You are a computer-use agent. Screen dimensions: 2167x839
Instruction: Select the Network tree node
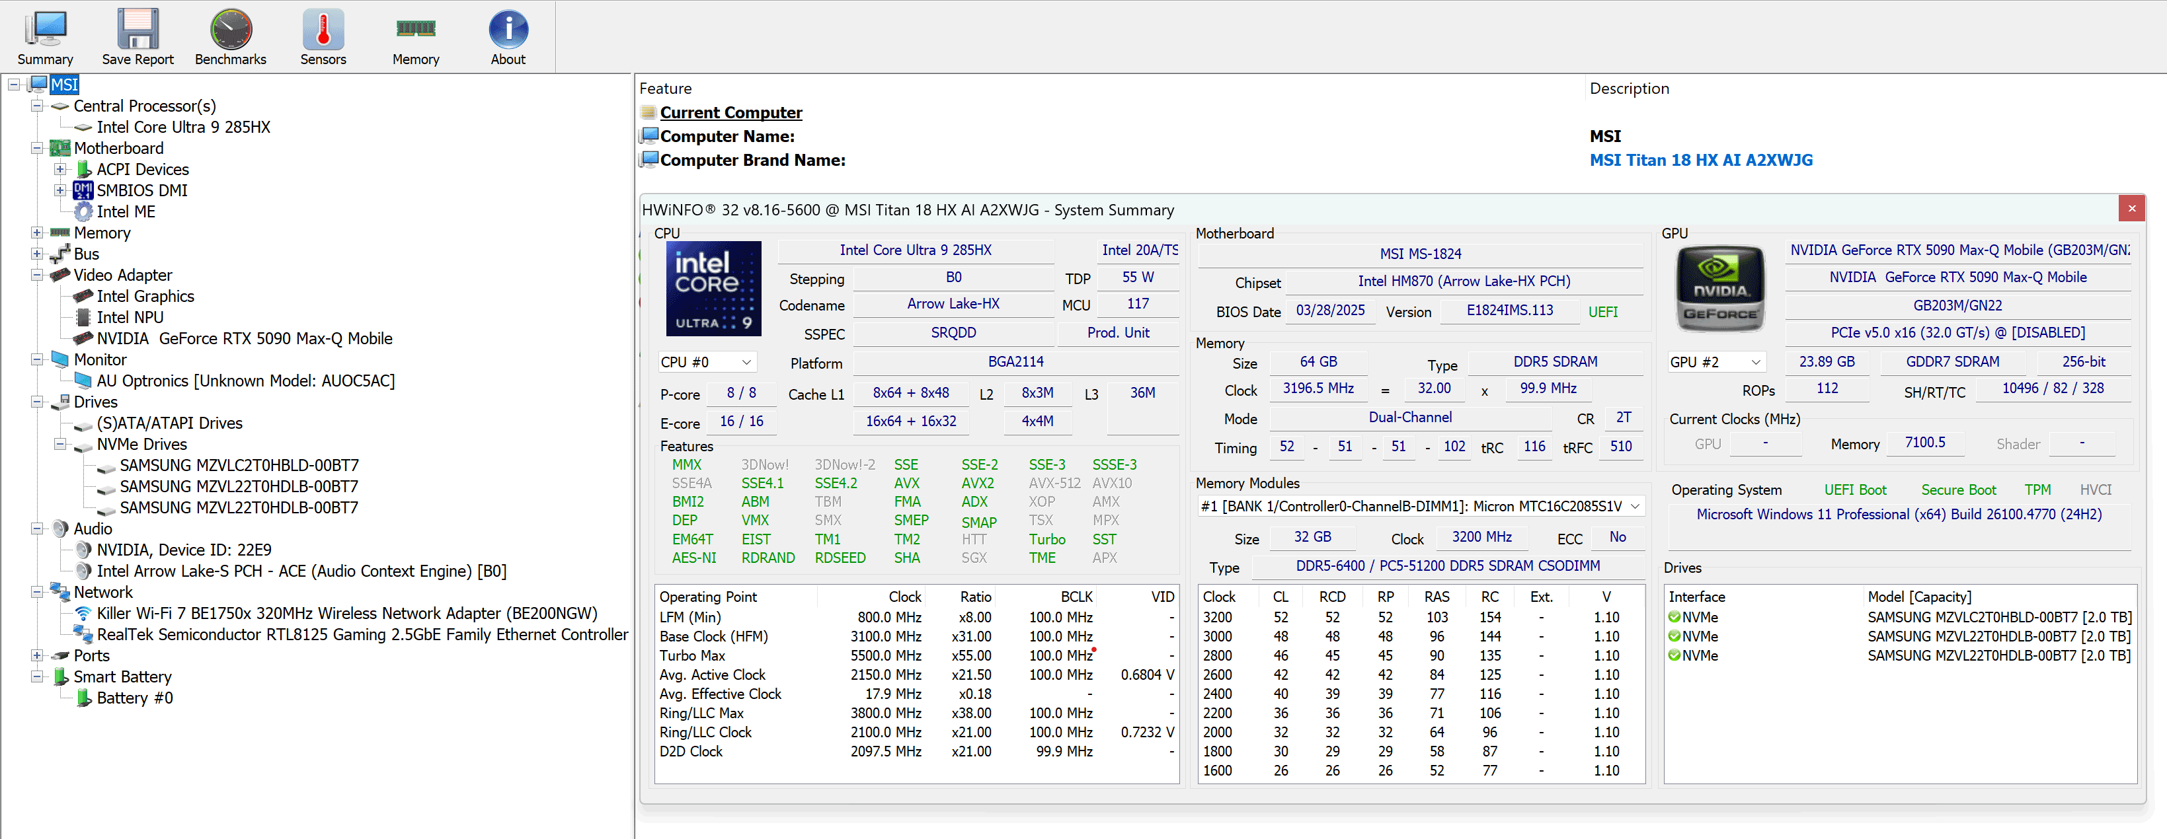(x=104, y=592)
